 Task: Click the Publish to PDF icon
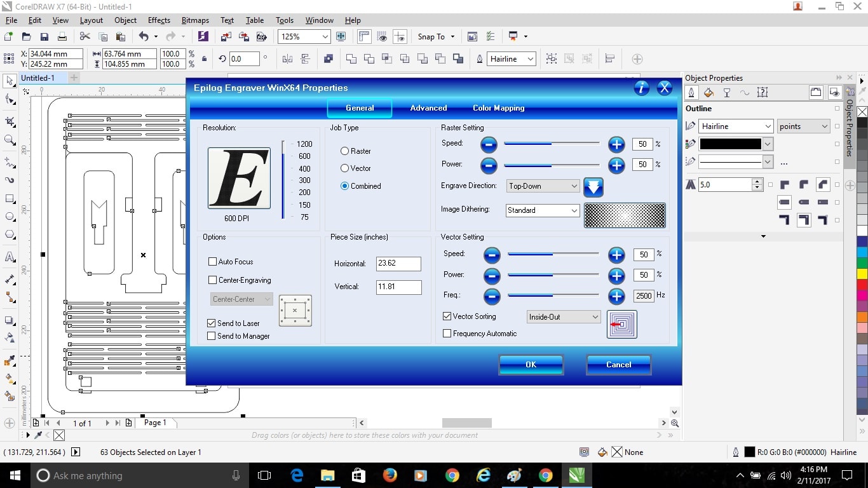pyautogui.click(x=261, y=37)
